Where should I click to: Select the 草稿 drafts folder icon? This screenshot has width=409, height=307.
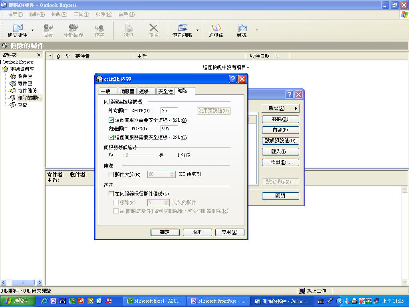coord(13,105)
